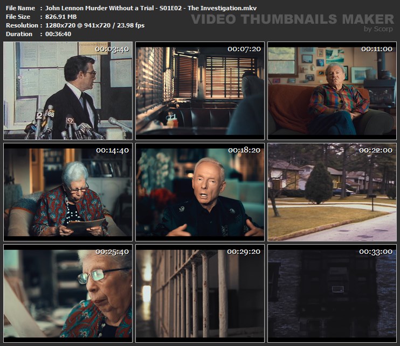The image size is (400, 346).
Task: Click the 00:07:20 timestamp overlay
Action: click(244, 49)
